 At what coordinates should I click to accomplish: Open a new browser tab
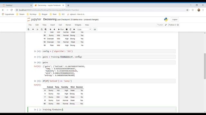pos(68,5)
